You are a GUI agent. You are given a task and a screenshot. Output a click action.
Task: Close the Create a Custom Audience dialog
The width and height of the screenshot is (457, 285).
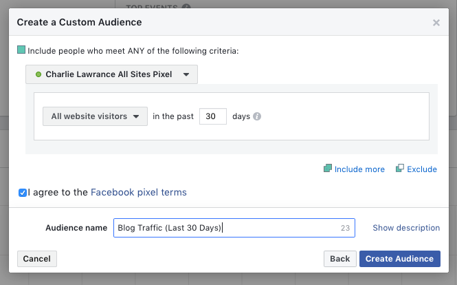pos(436,23)
